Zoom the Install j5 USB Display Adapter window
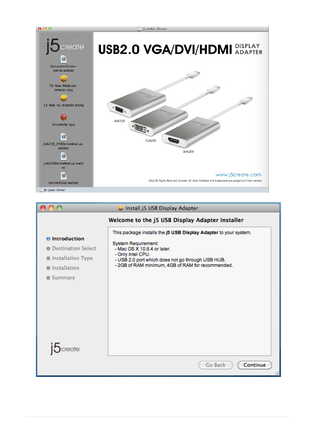The width and height of the screenshot is (315, 446). (x=59, y=208)
